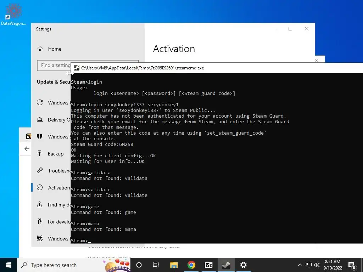Image resolution: width=363 pixels, height=272 pixels.
Task: Open volume speaker tray icon
Action: pyautogui.click(x=317, y=265)
